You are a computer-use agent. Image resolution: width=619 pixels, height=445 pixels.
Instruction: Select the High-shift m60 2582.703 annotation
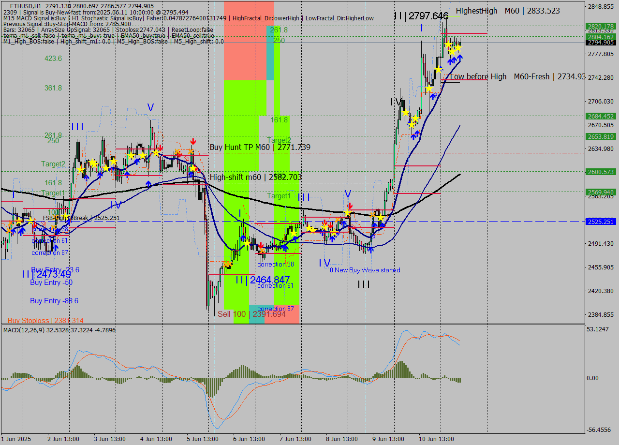click(x=255, y=177)
